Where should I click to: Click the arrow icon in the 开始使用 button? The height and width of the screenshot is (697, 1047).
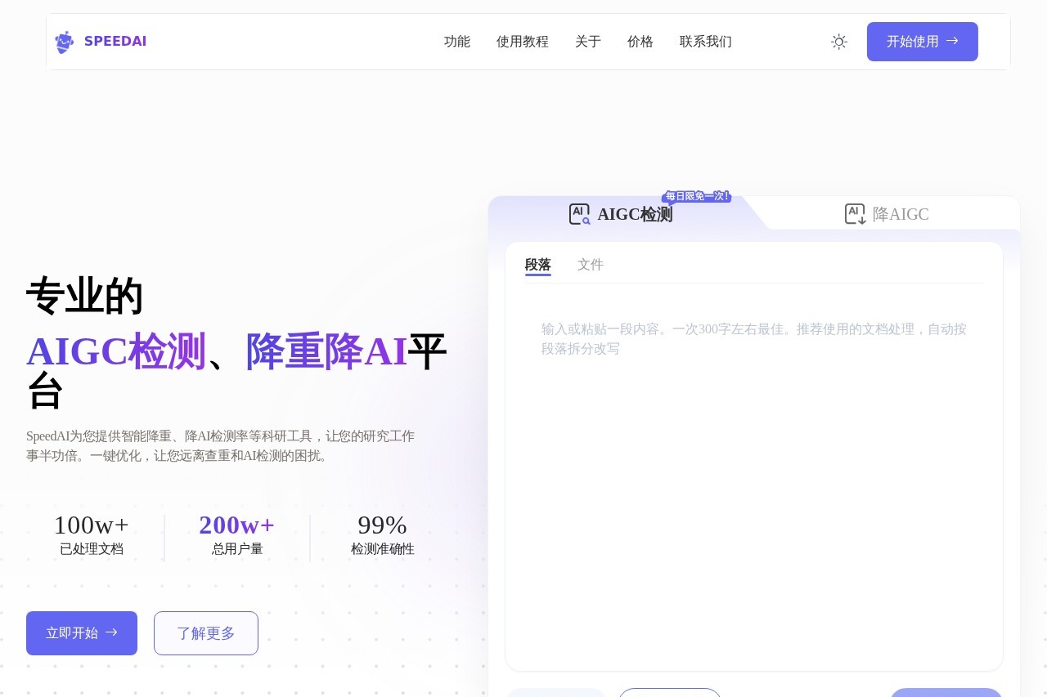pos(952,42)
